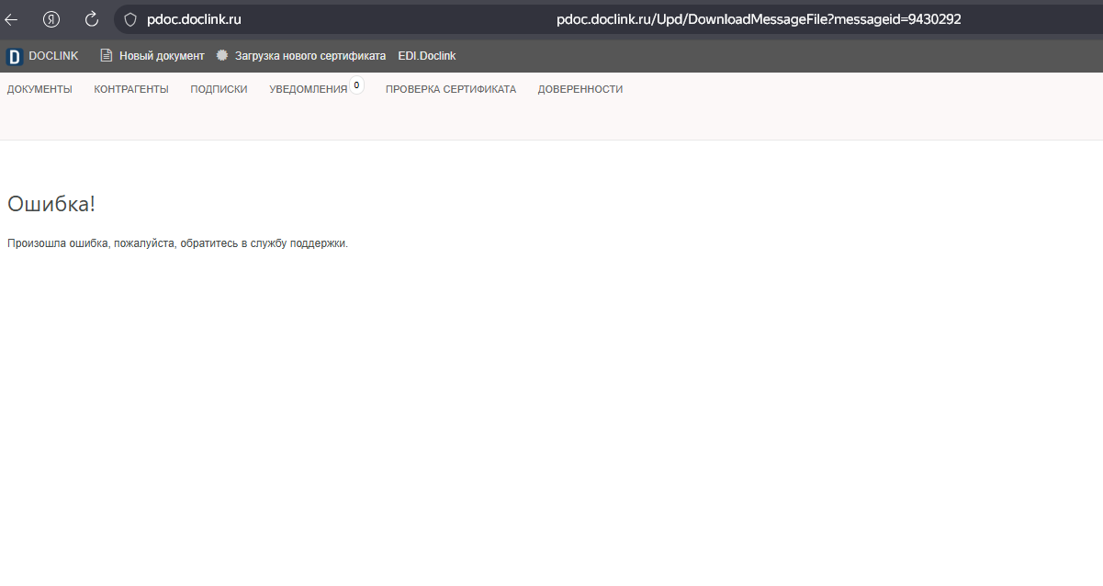The height and width of the screenshot is (586, 1103).
Task: Click the shield site-security icon
Action: (129, 19)
